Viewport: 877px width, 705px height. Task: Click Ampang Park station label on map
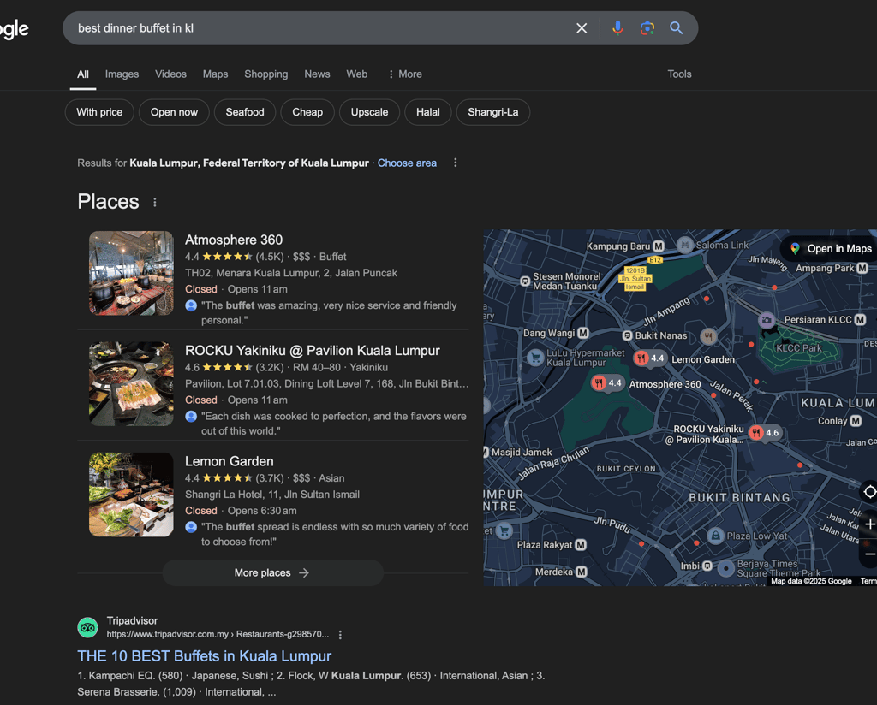pos(825,268)
